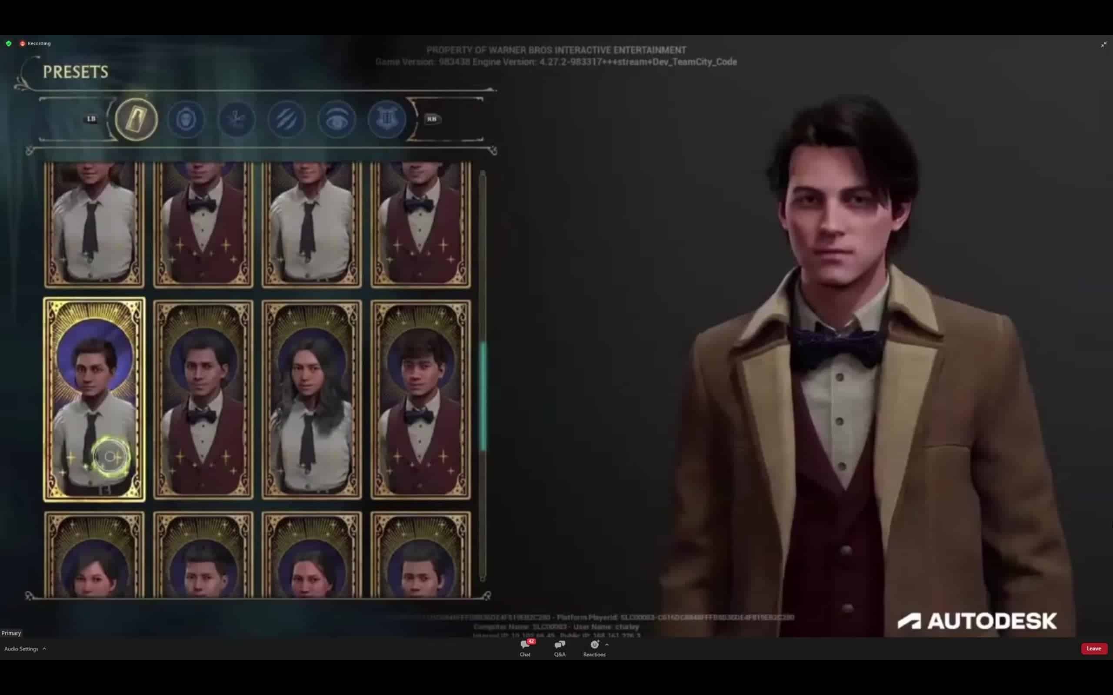The width and height of the screenshot is (1113, 695).
Task: Open the Zoom Chat panel
Action: [525, 648]
